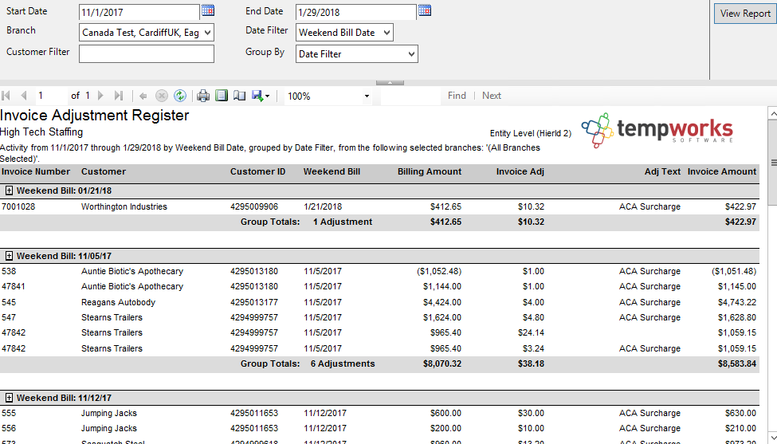The height and width of the screenshot is (444, 777).
Task: Expand the Weekend Bill 01/21/18 group
Action: (x=9, y=191)
